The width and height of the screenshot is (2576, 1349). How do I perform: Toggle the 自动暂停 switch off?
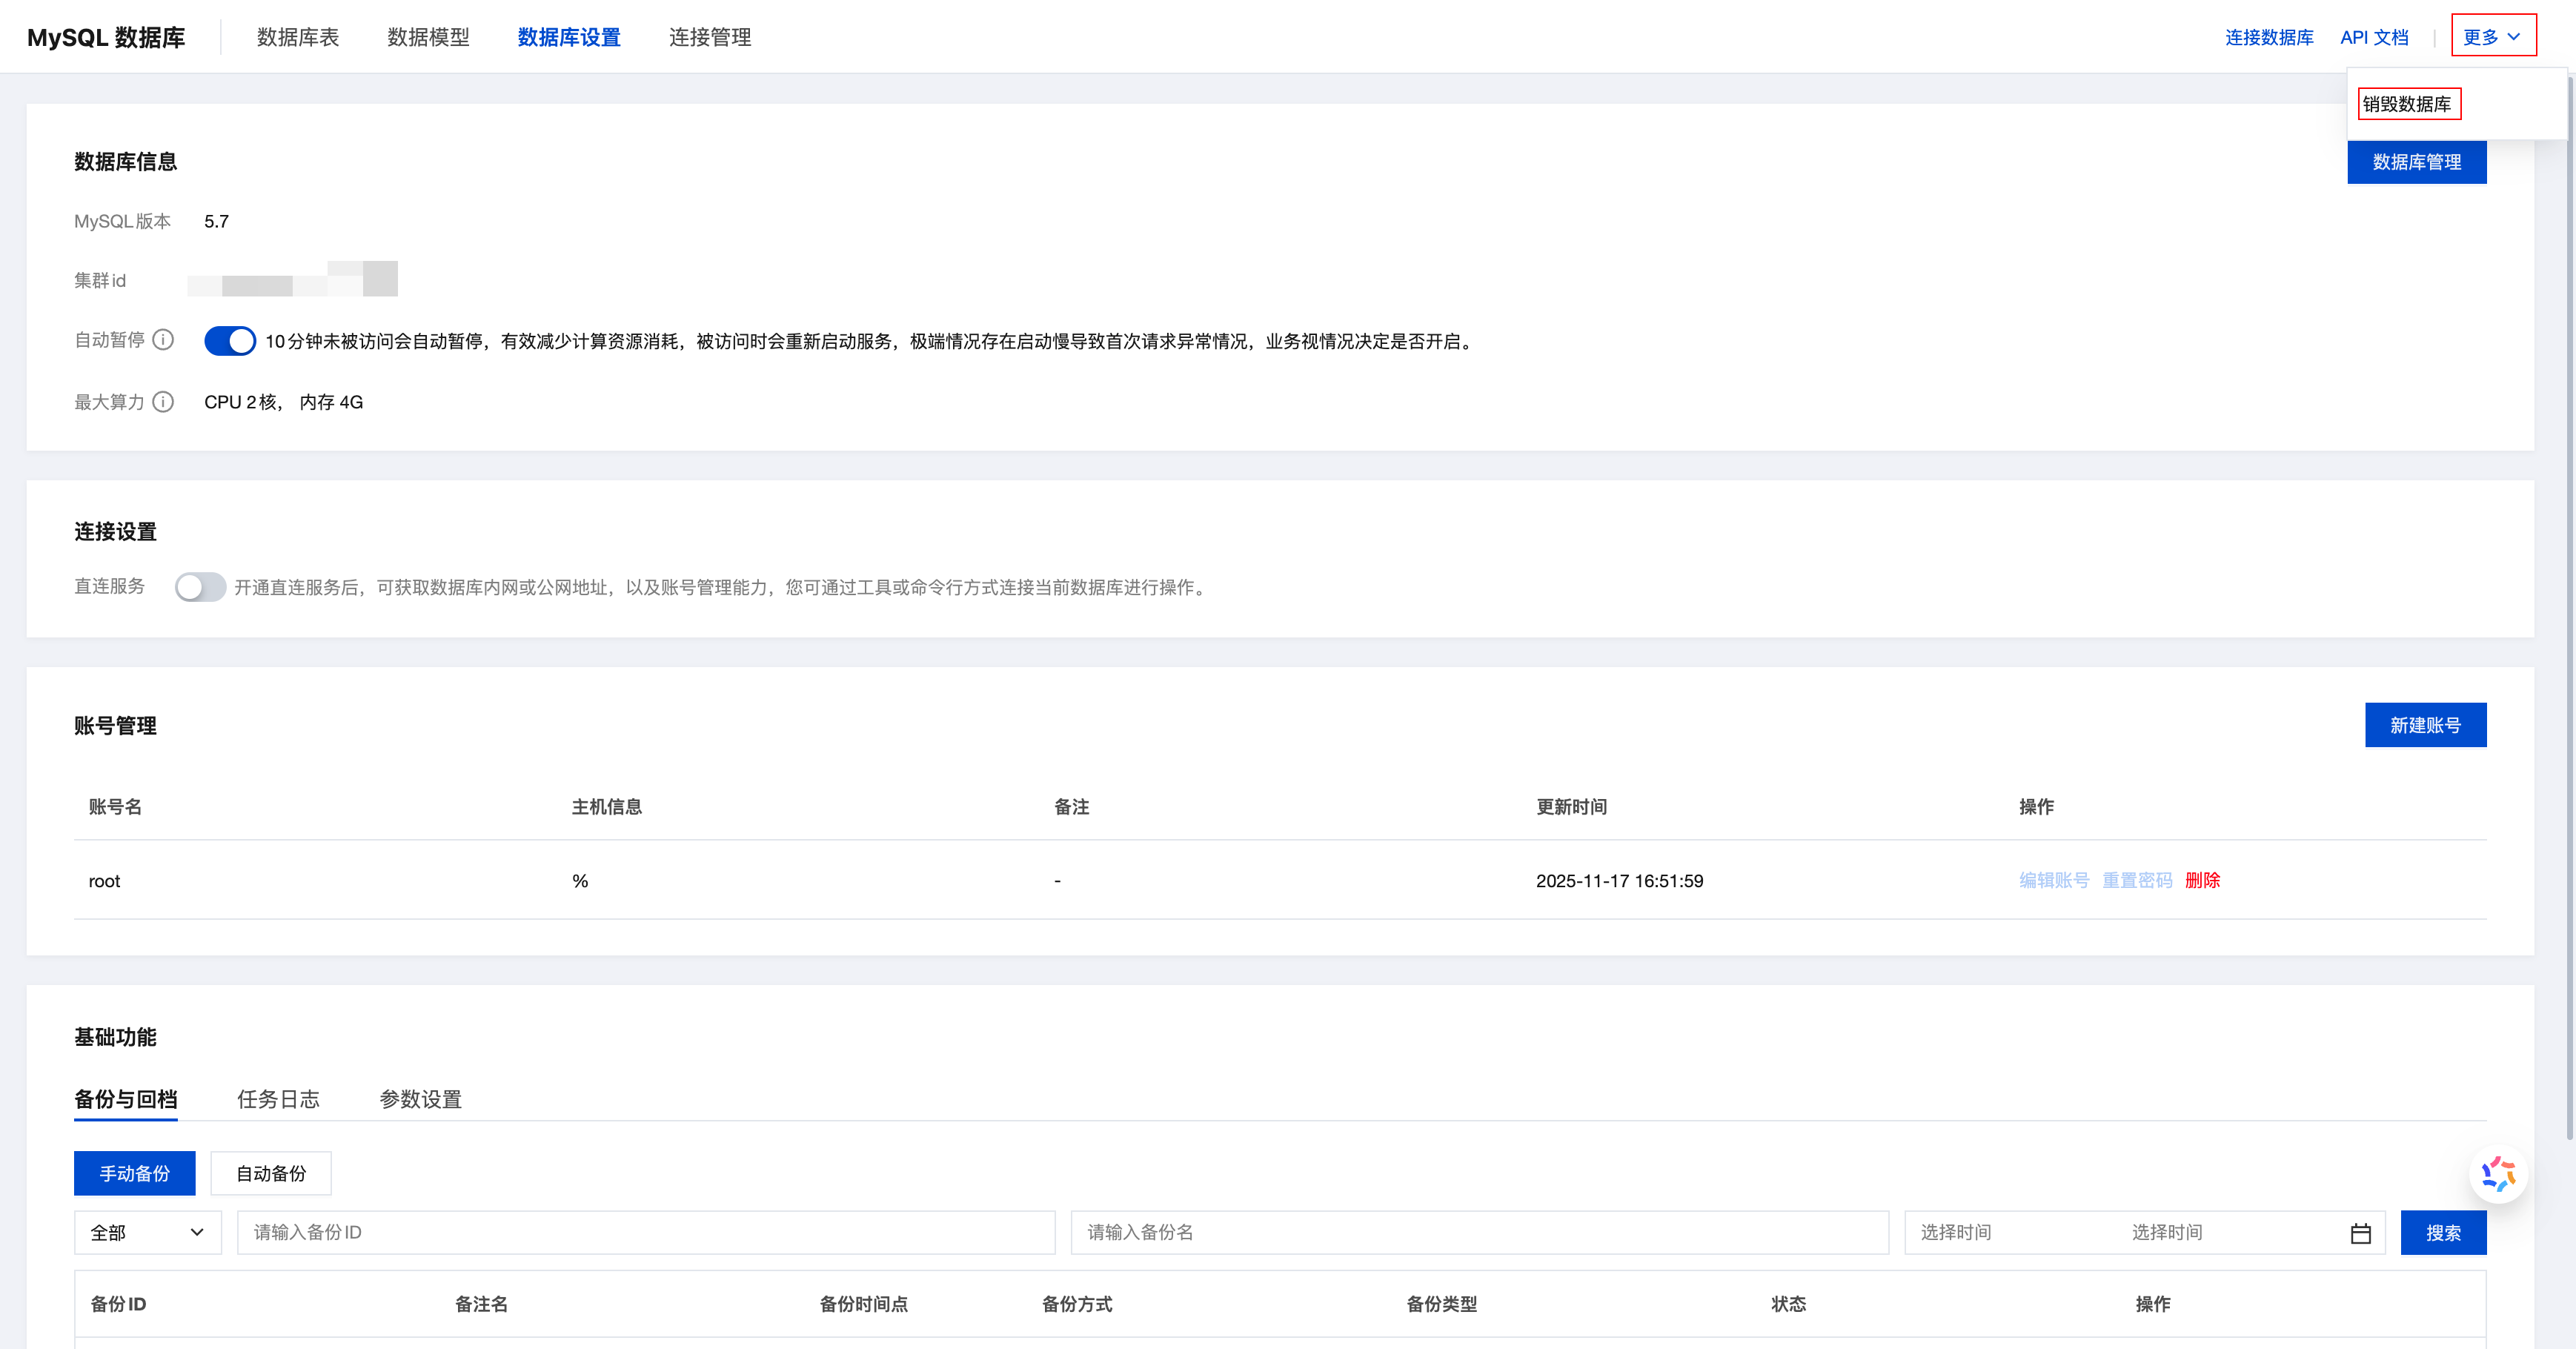[230, 341]
